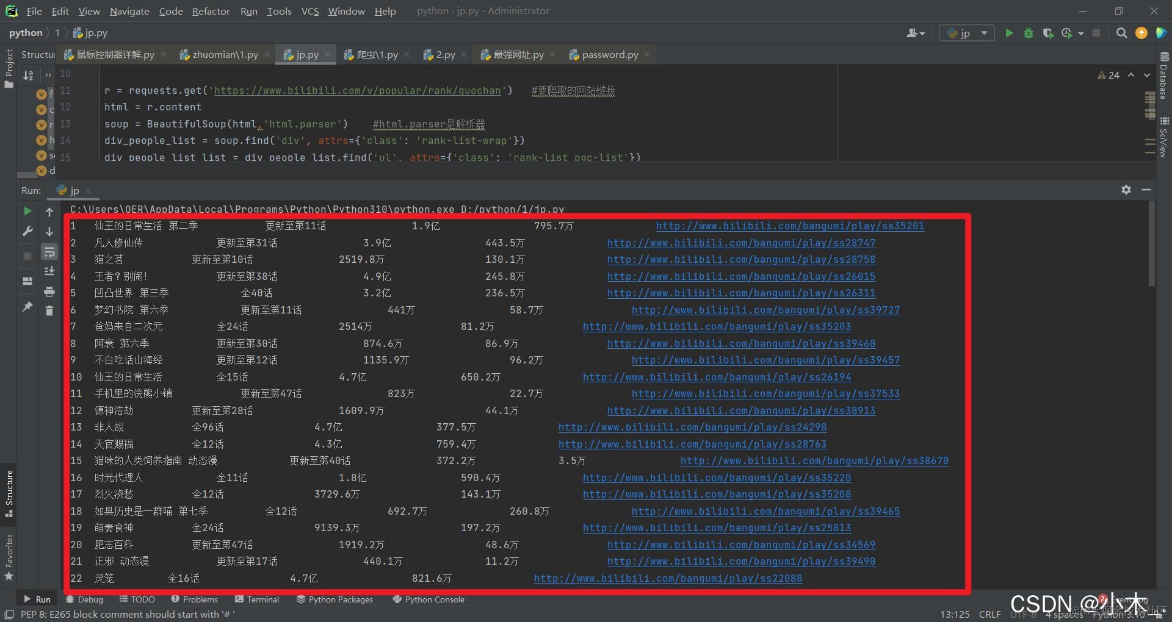Rerun jp using the Run panel's green arrow

tap(27, 211)
